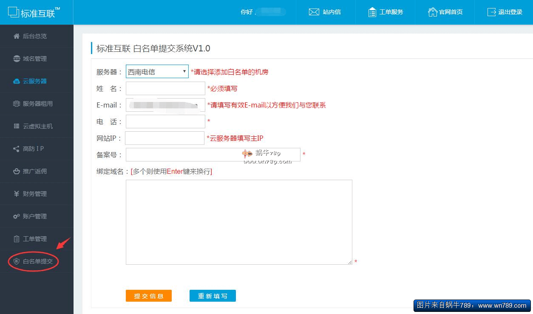This screenshot has height=314, width=533.
Task: Click inside the 绑定域名 text area
Action: [x=239, y=222]
